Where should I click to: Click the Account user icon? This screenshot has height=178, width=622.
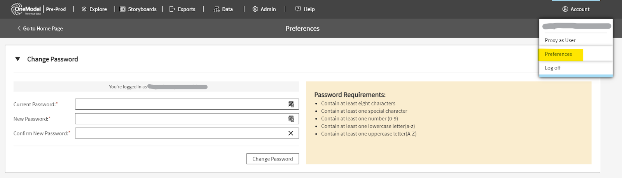(x=565, y=9)
